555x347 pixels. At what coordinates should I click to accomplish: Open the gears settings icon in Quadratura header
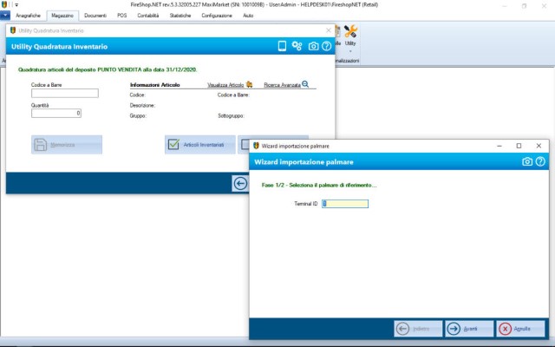pyautogui.click(x=297, y=46)
